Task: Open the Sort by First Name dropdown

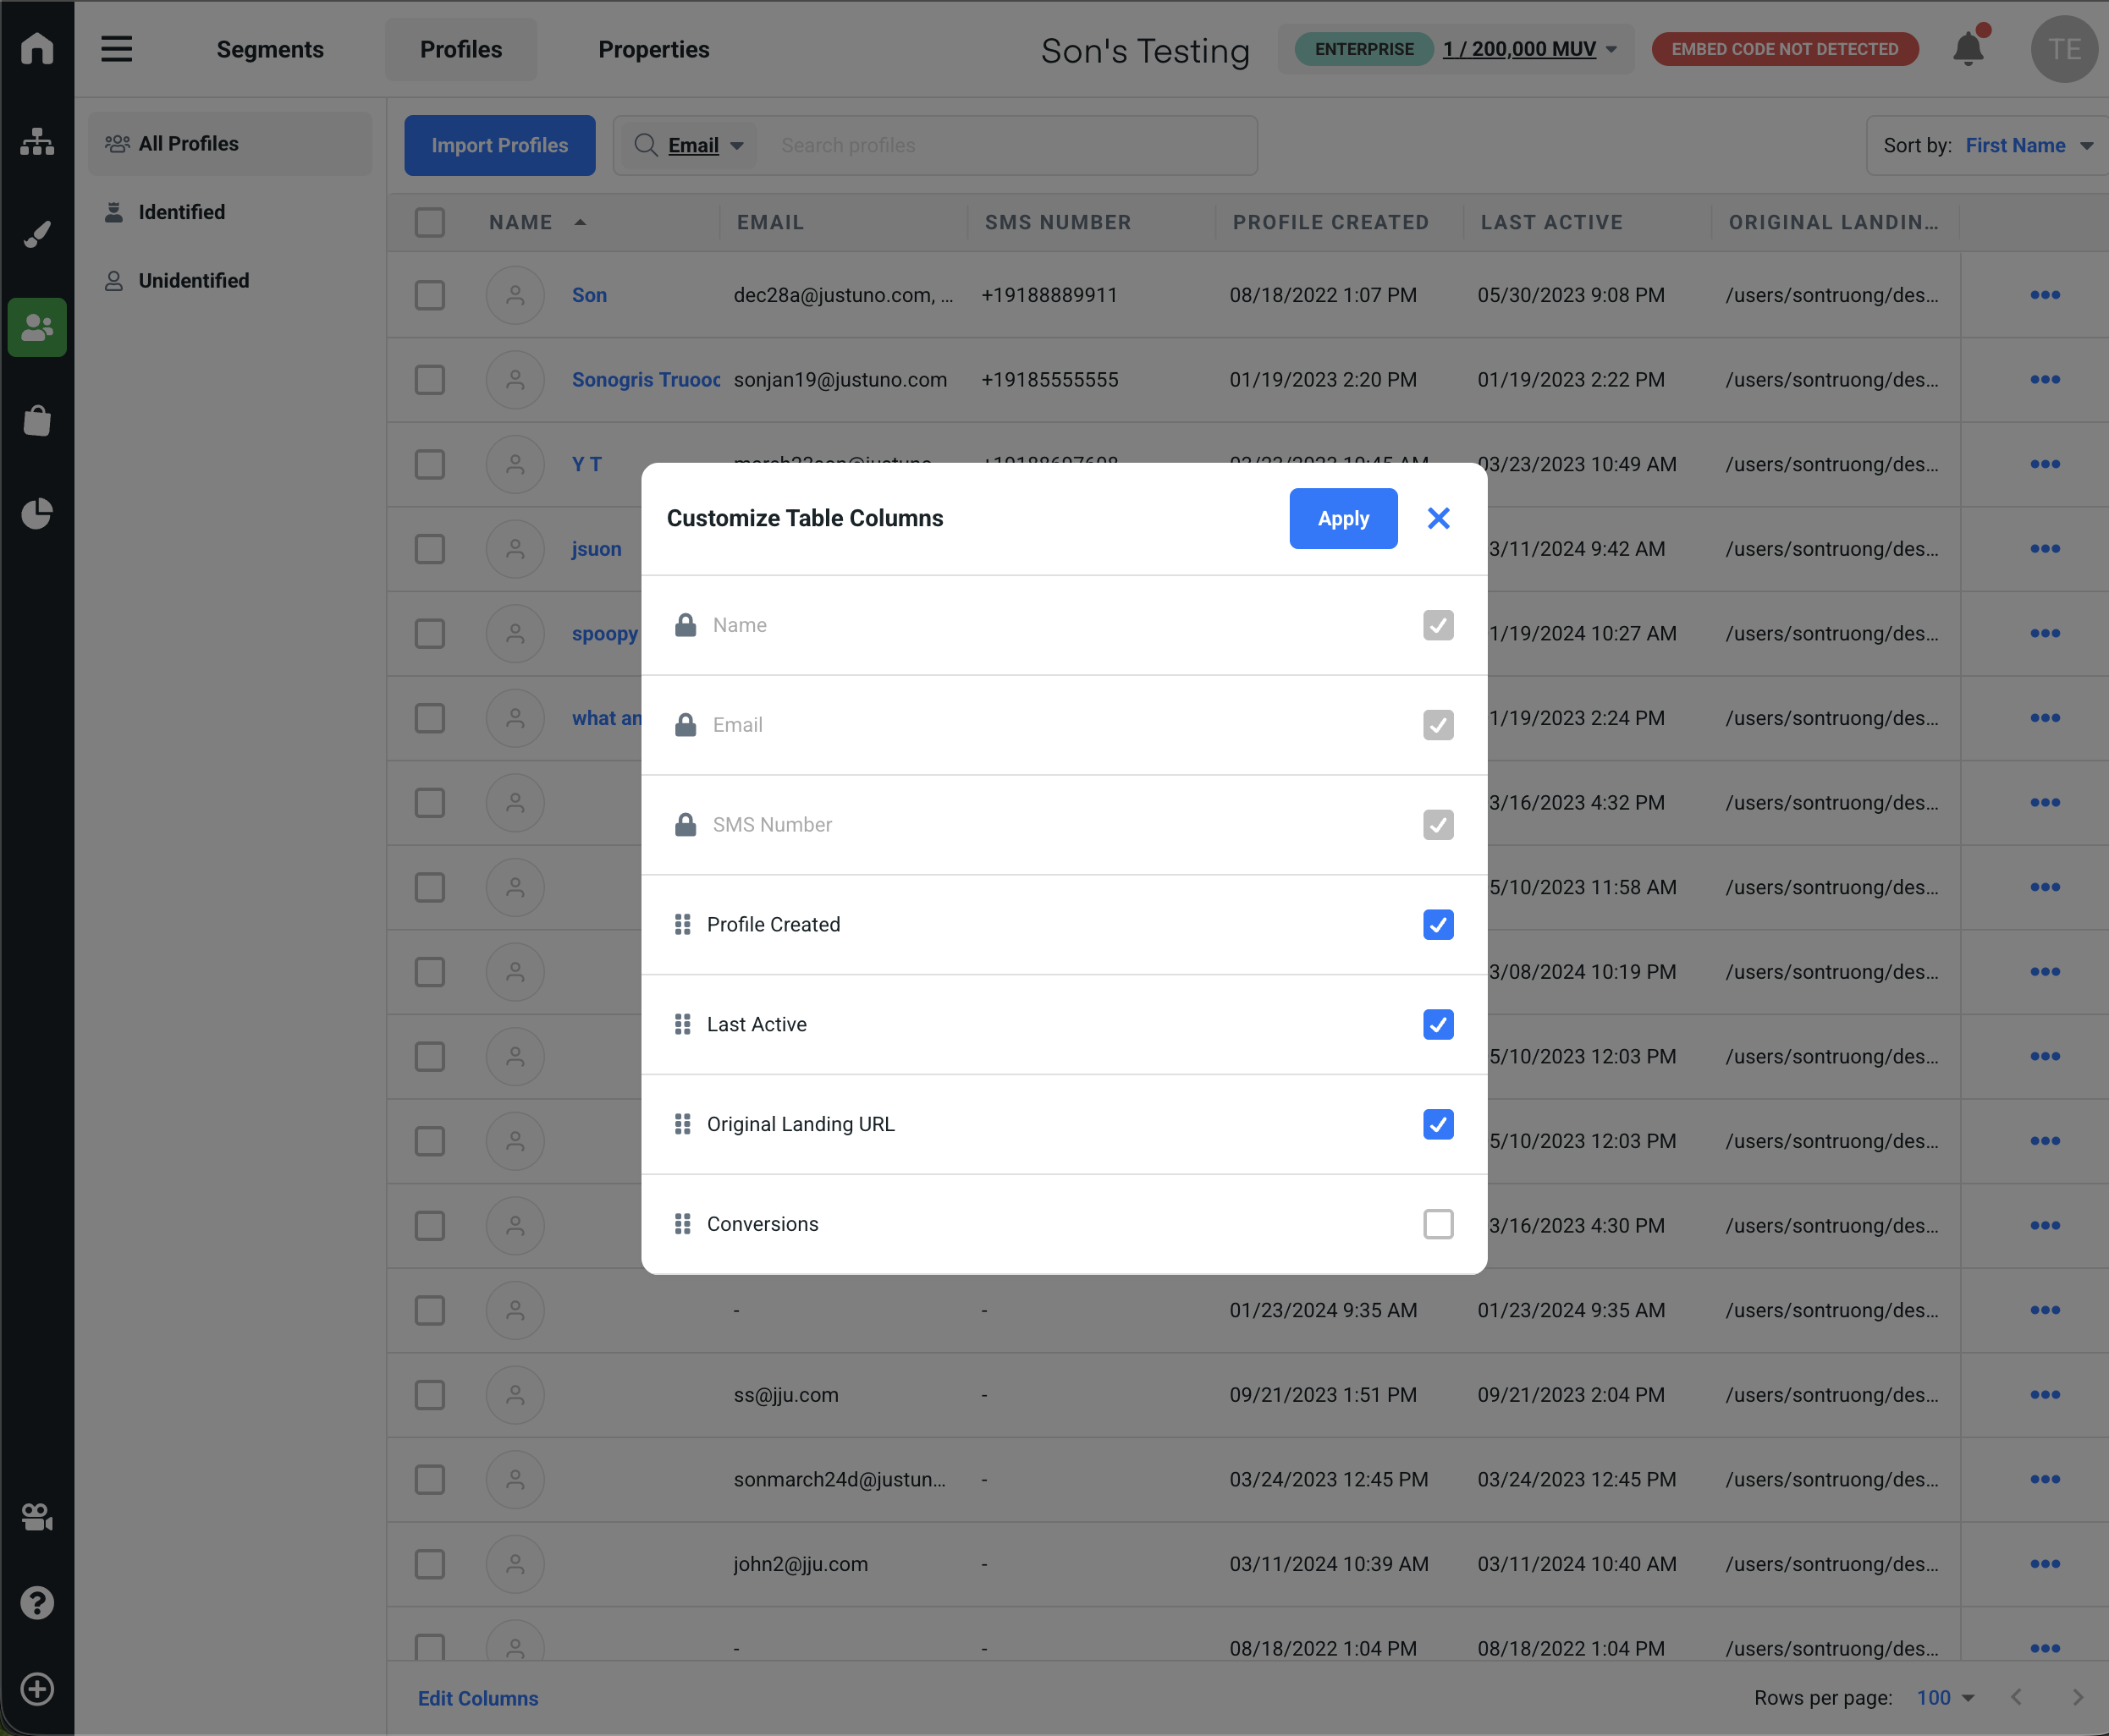Action: [1987, 145]
